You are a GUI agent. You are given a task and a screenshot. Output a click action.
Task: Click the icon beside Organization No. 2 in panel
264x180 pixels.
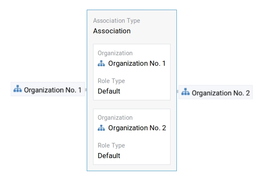click(101, 128)
